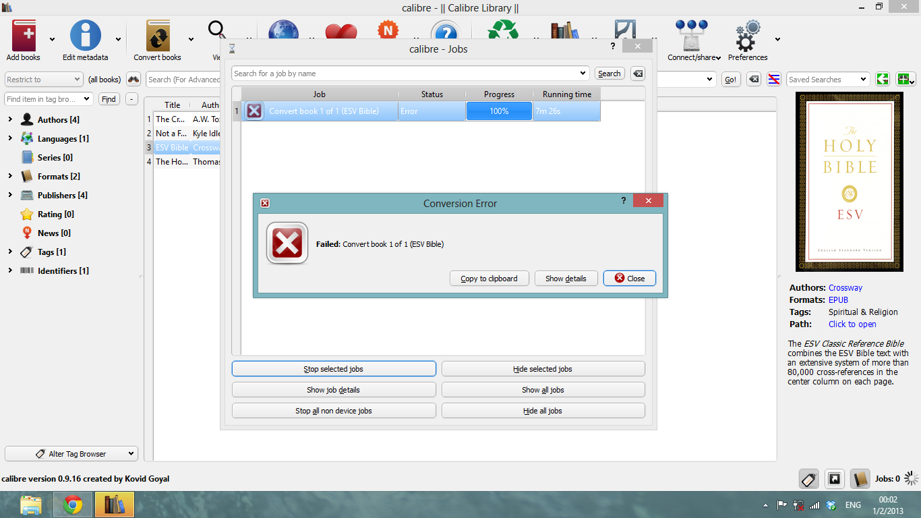Viewport: 921px width, 518px height.
Task: Expand the Publishers [4] category
Action: (10, 195)
